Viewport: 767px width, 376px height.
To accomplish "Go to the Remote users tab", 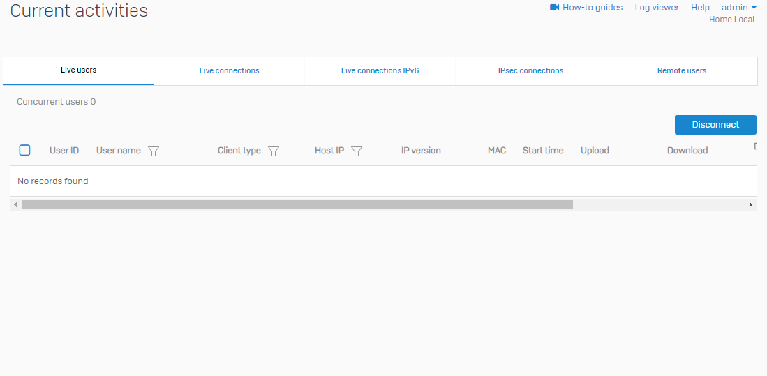I will pyautogui.click(x=681, y=70).
